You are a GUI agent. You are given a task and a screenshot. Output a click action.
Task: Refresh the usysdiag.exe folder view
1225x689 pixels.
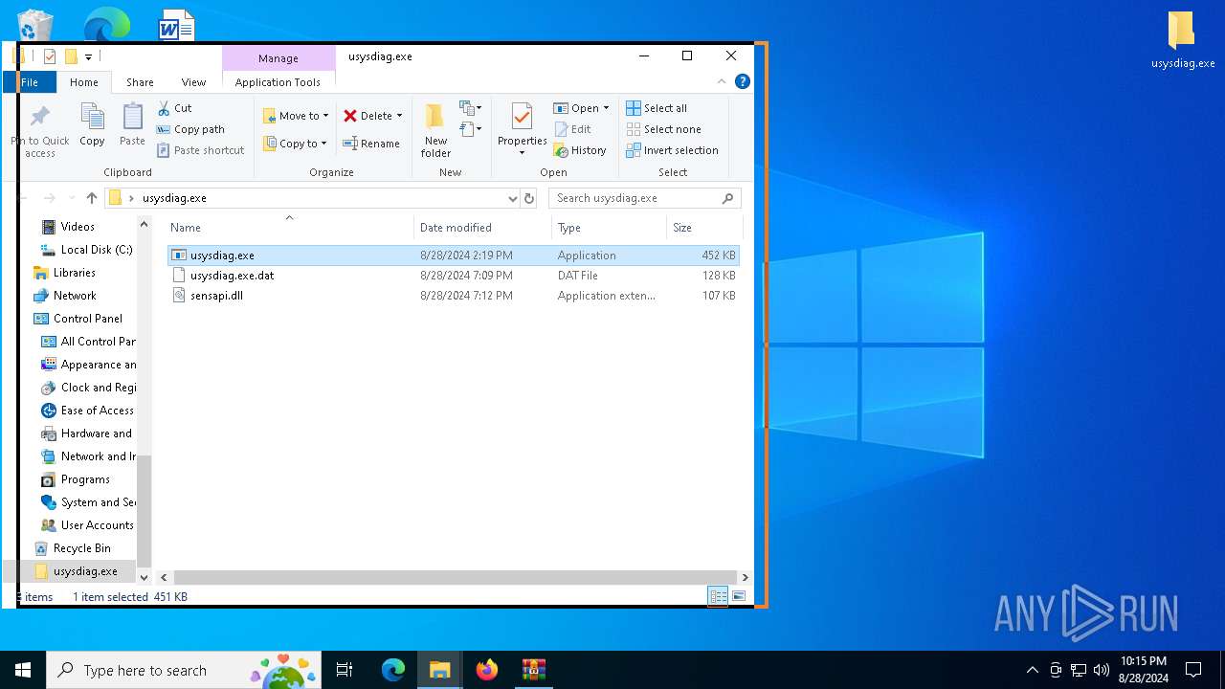(x=529, y=198)
